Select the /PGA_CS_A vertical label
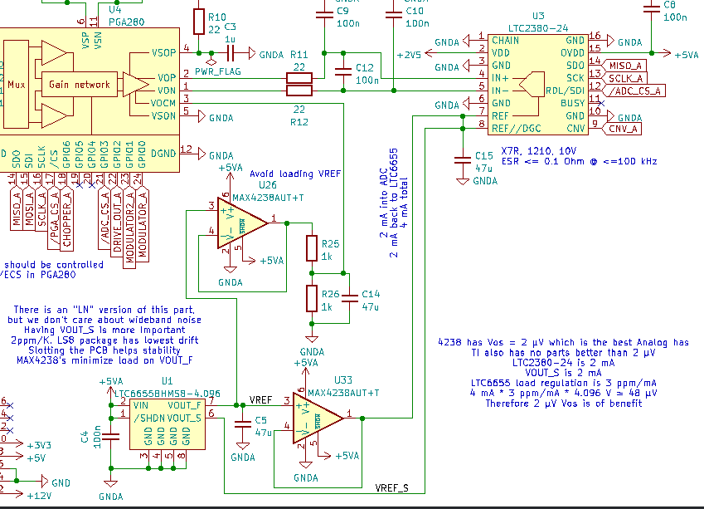Image resolution: width=704 pixels, height=509 pixels. pos(55,218)
